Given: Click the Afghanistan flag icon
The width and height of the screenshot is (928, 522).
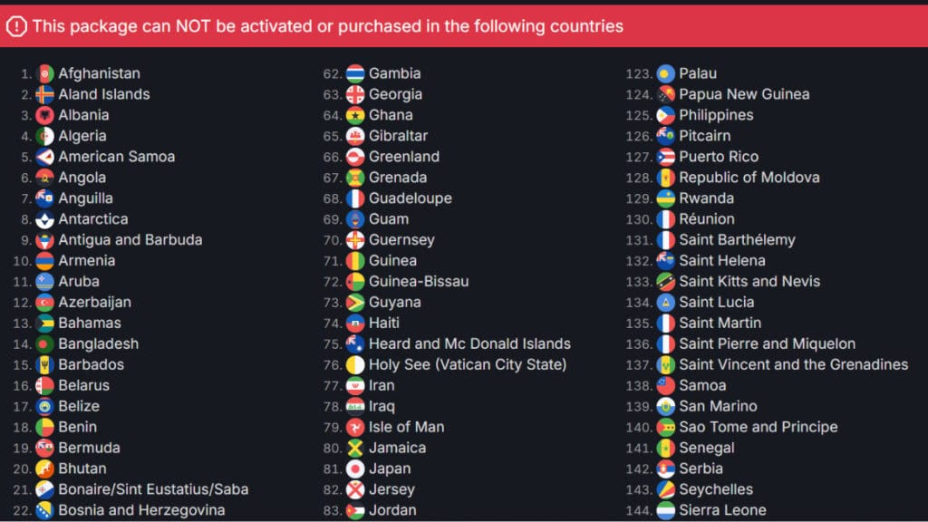Looking at the screenshot, I should click(x=45, y=73).
